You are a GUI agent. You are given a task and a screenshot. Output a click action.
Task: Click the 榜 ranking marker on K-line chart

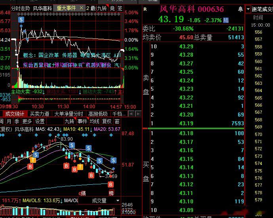(111, 193)
